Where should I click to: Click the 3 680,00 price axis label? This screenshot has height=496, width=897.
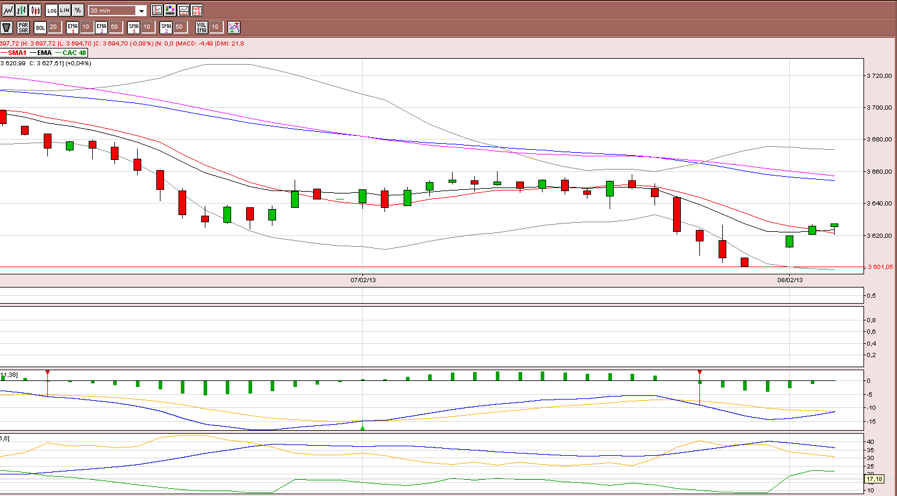coord(881,140)
